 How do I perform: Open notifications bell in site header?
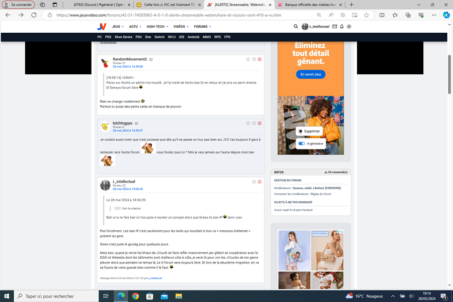pos(342,27)
